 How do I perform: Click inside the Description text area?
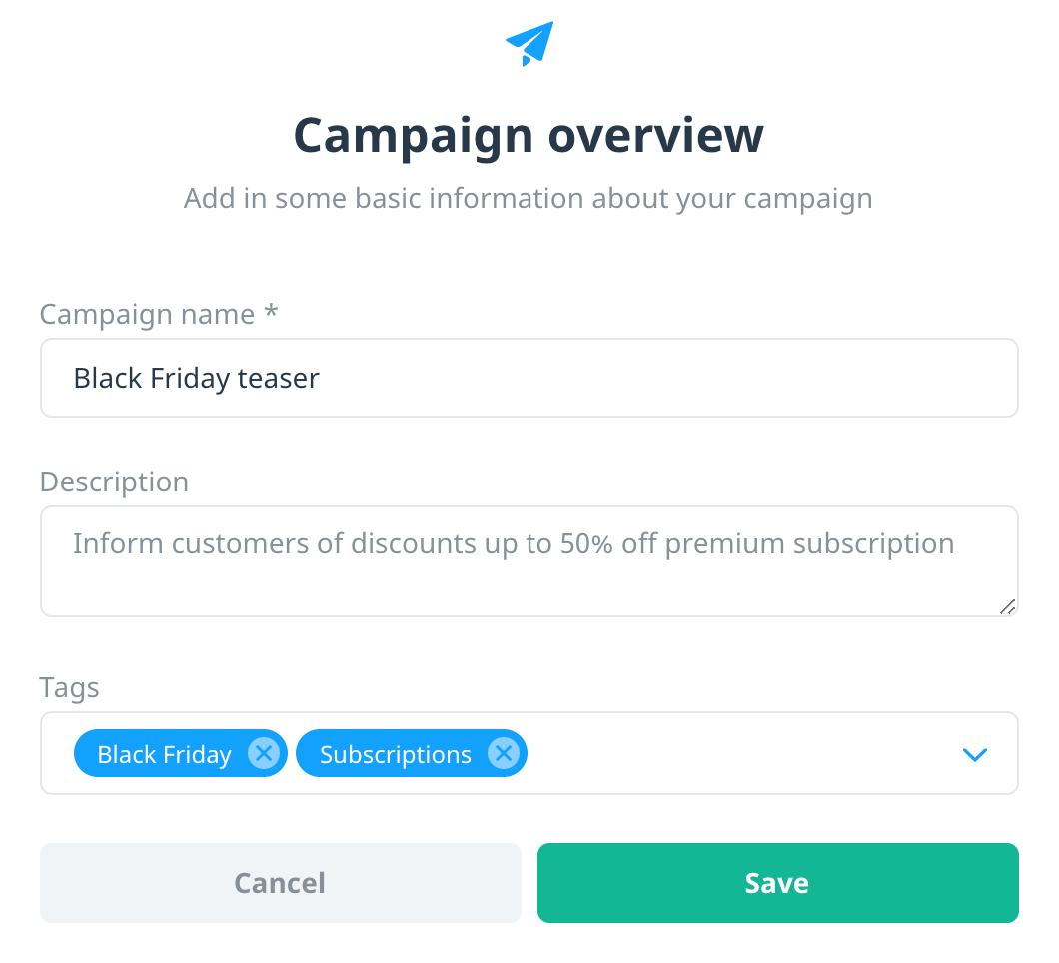coord(529,561)
